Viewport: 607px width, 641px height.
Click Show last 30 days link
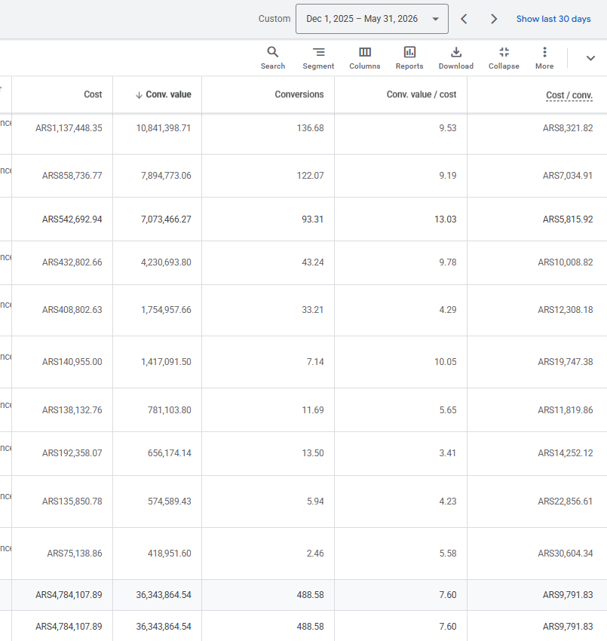click(x=553, y=19)
